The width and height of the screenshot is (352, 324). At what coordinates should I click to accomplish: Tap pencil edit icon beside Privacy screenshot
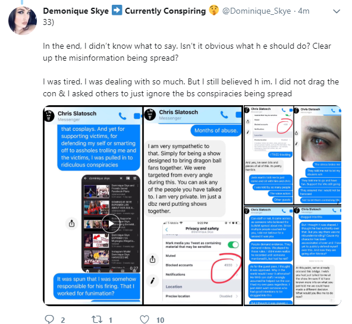point(152,281)
